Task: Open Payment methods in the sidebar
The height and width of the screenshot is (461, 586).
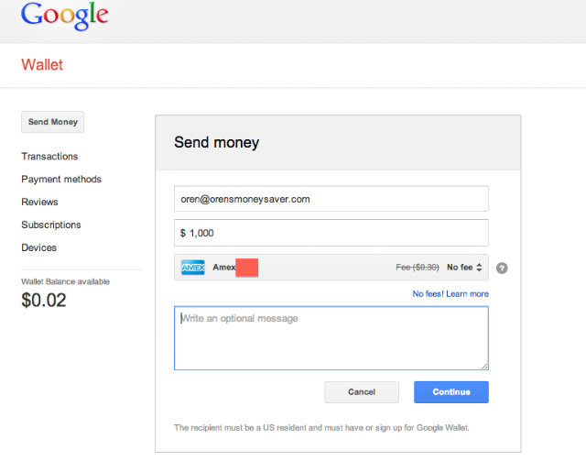Action: 61,180
